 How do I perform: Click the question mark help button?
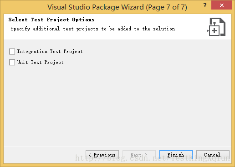pos(205,5)
